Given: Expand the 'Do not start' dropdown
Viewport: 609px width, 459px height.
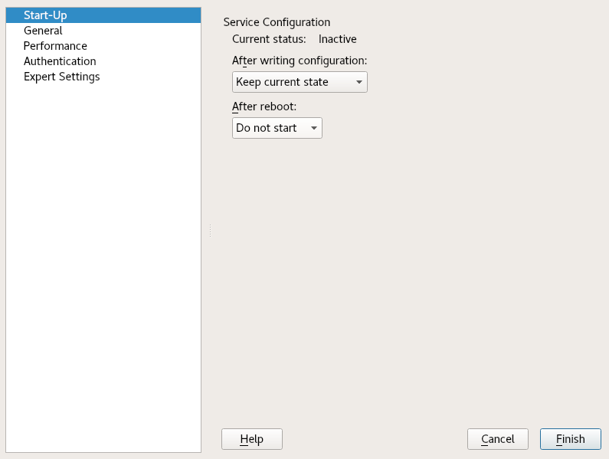Looking at the screenshot, I should 270,128.
